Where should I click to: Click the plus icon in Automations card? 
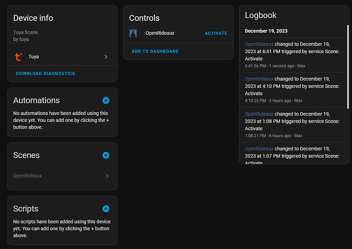coord(106,101)
